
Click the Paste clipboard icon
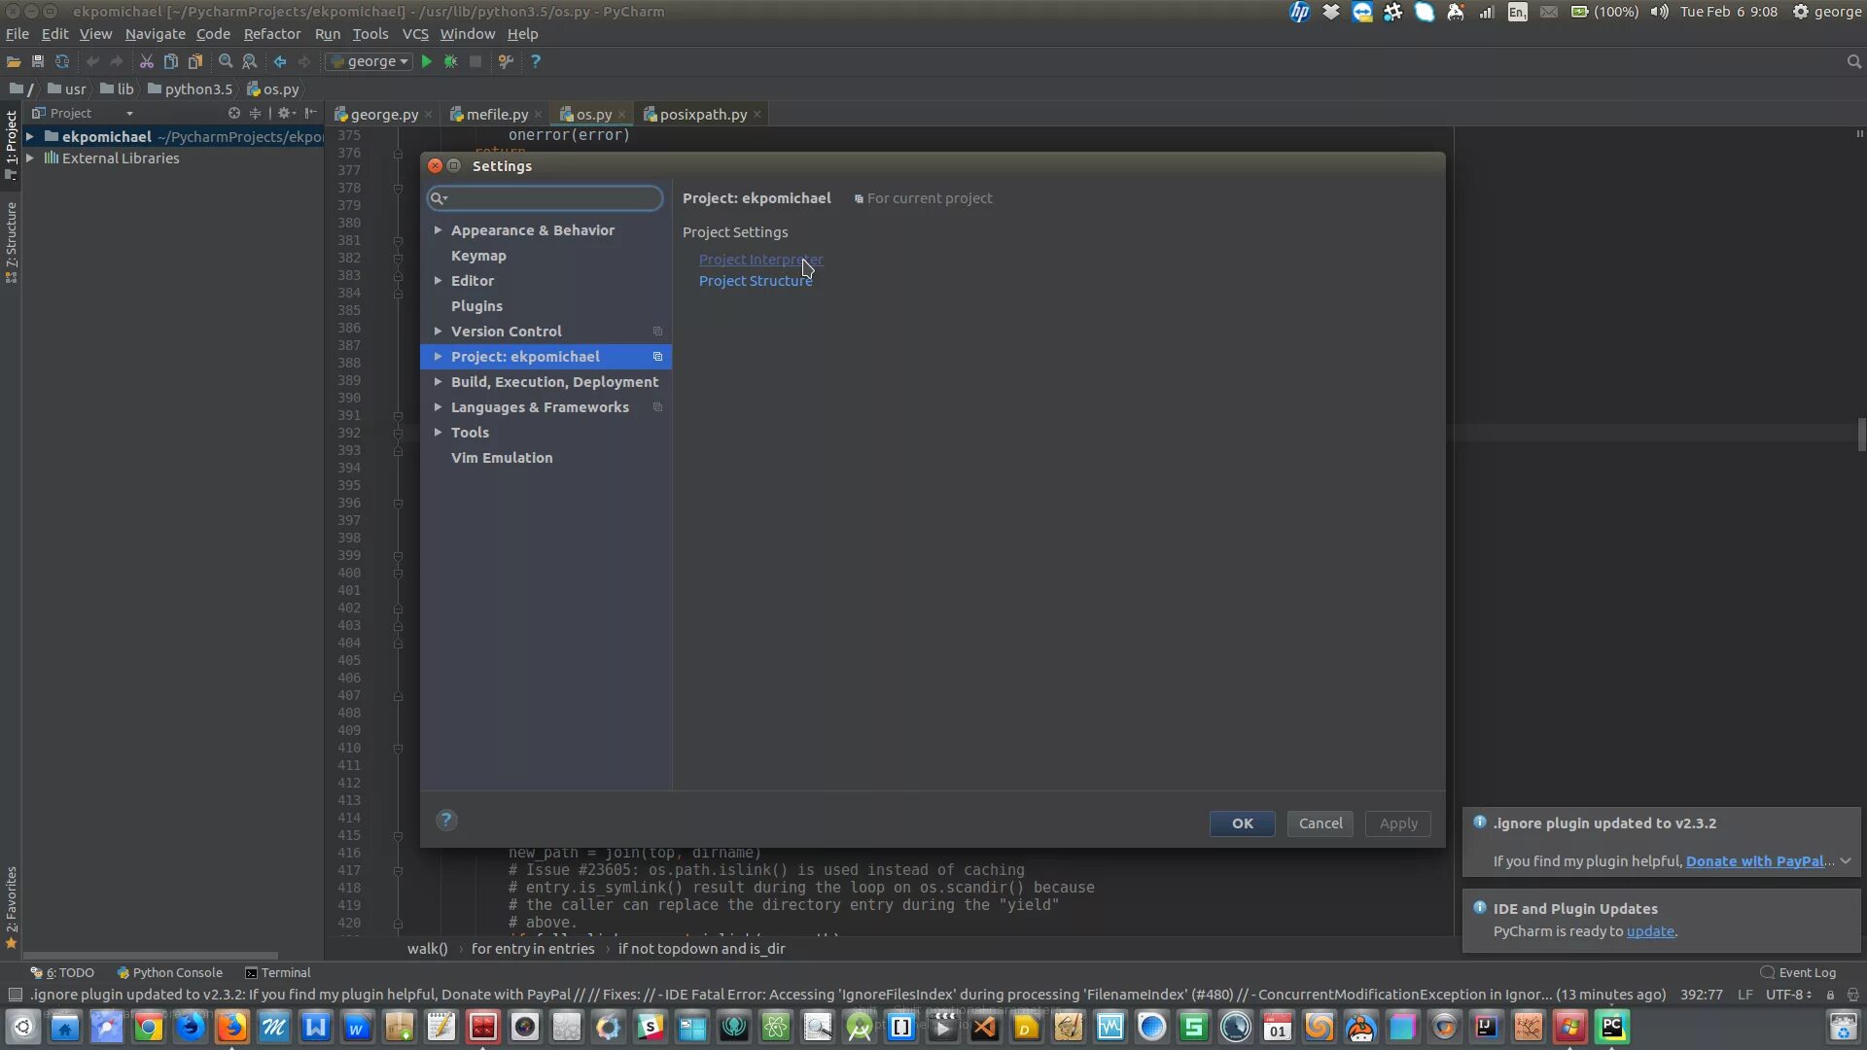point(195,61)
